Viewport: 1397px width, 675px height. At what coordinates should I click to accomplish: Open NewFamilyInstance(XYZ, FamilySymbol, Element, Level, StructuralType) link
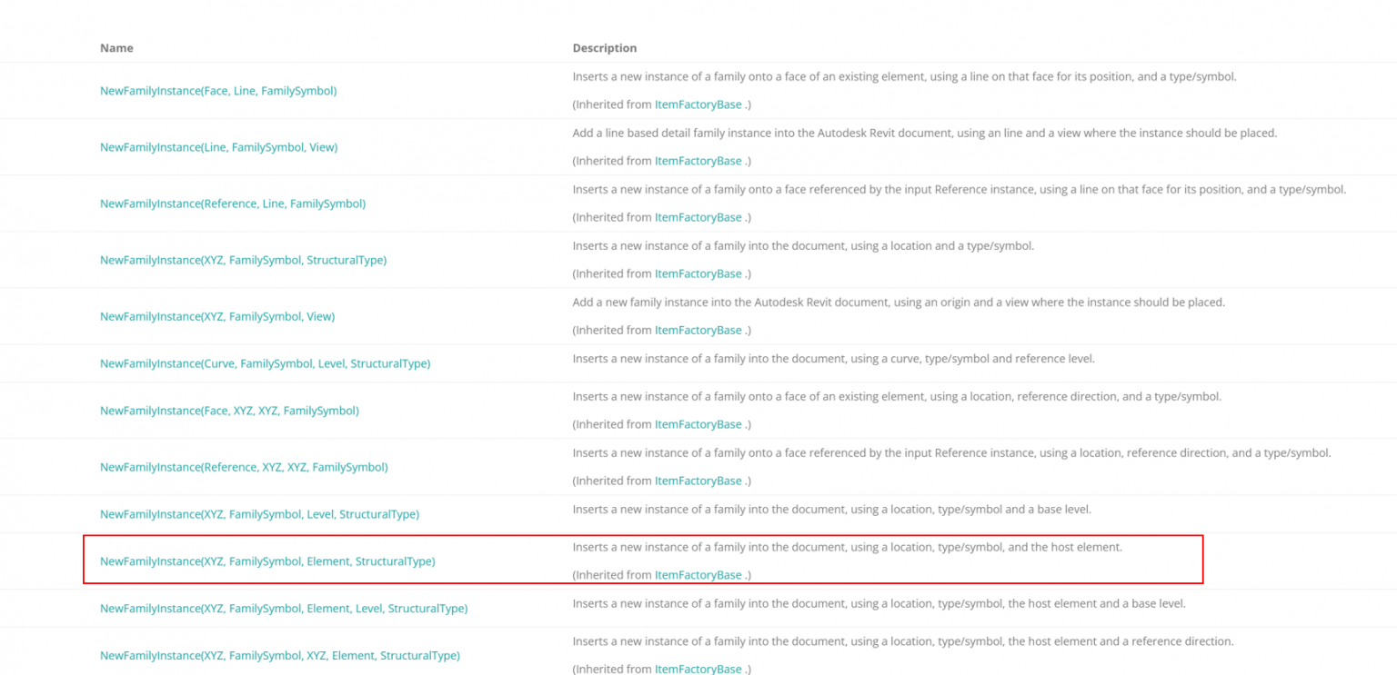tap(284, 609)
